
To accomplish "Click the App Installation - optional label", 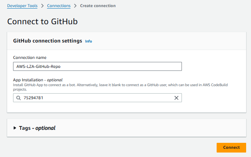I will coord(38,80).
